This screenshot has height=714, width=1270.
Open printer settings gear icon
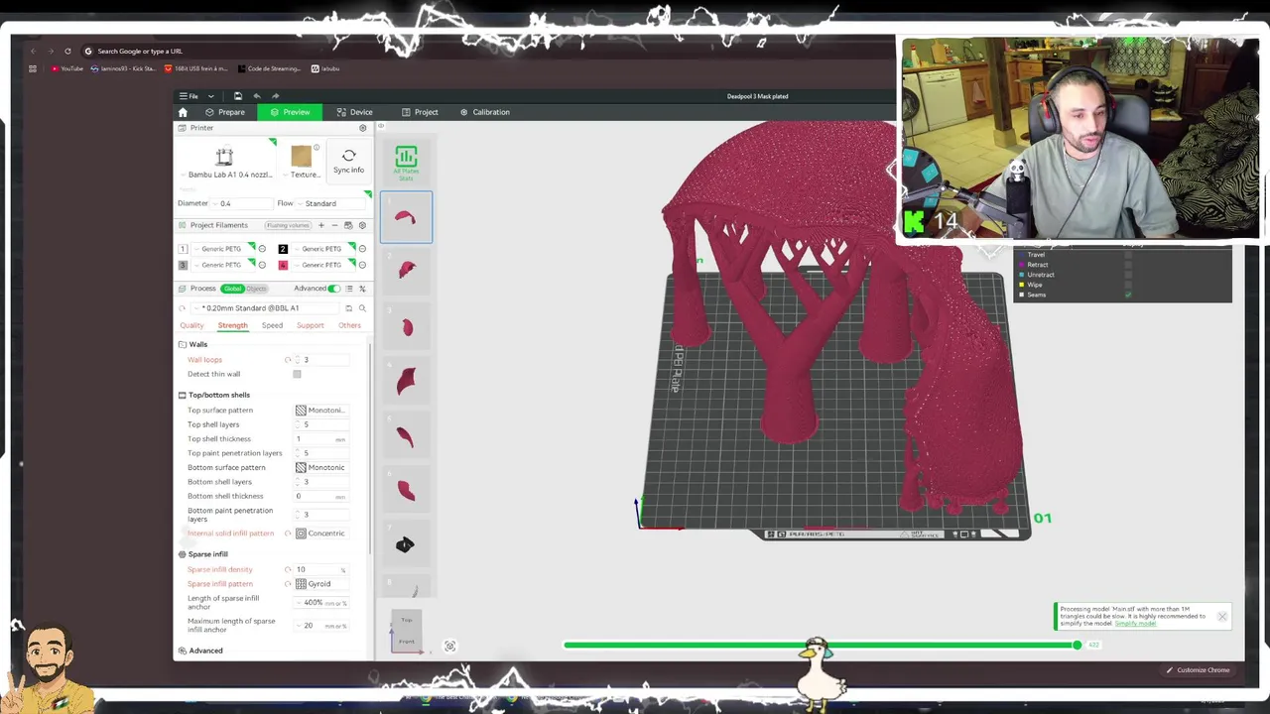coord(362,128)
